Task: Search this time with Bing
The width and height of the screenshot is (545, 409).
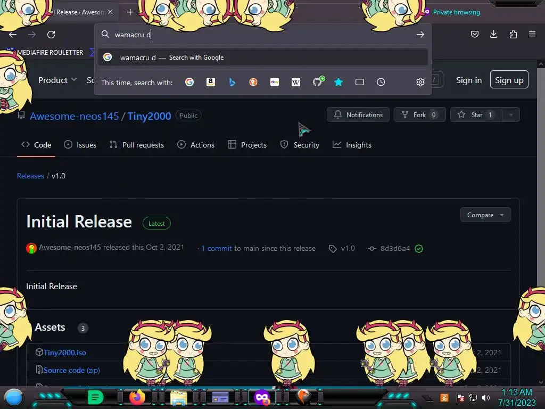Action: [232, 82]
